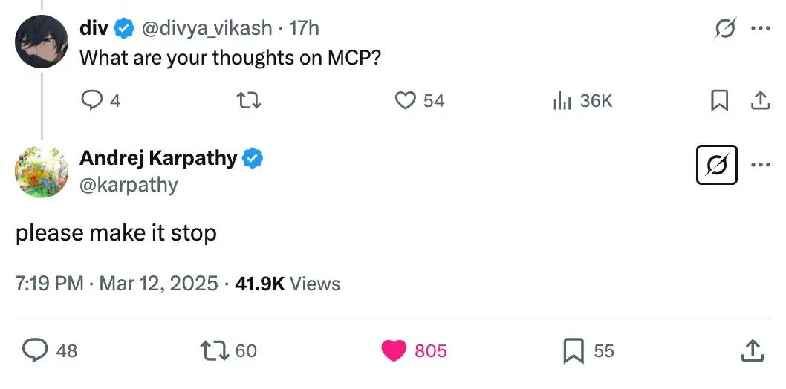Open the 7:19 PM Mar 12, 2025 timestamp
786x389 pixels.
(117, 284)
